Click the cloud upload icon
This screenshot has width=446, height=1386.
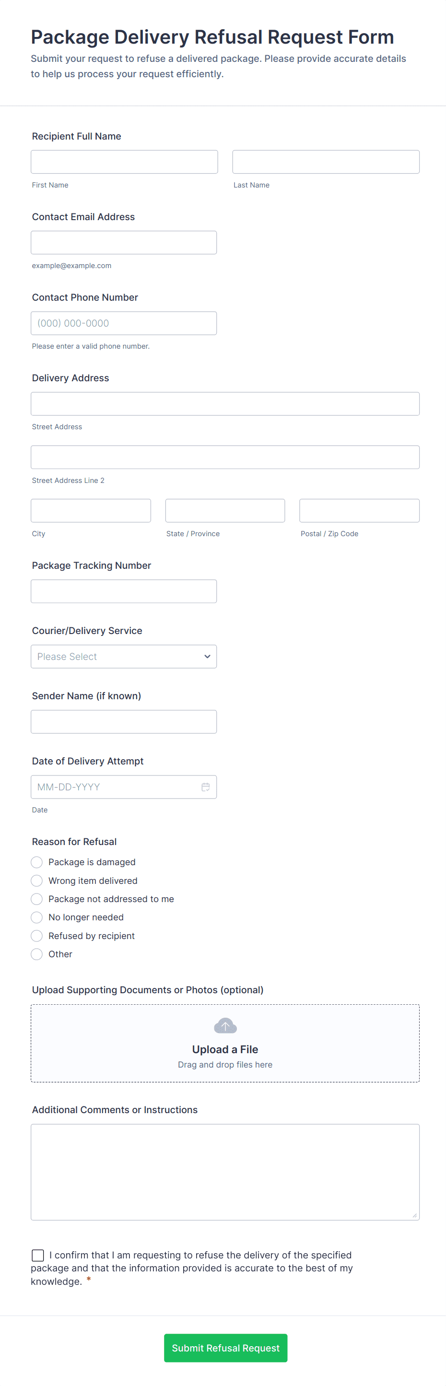click(225, 1025)
